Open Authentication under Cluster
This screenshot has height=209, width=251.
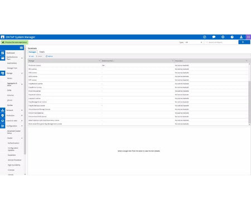[x=13, y=143]
